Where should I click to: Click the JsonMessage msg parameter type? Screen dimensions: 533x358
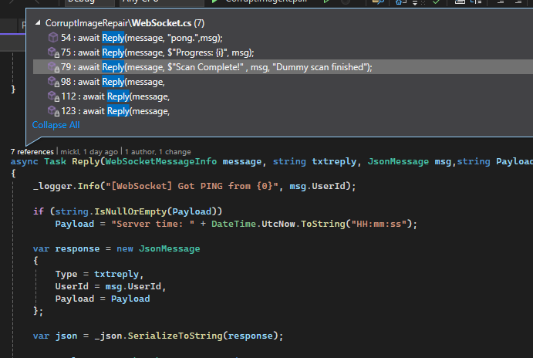coord(398,161)
